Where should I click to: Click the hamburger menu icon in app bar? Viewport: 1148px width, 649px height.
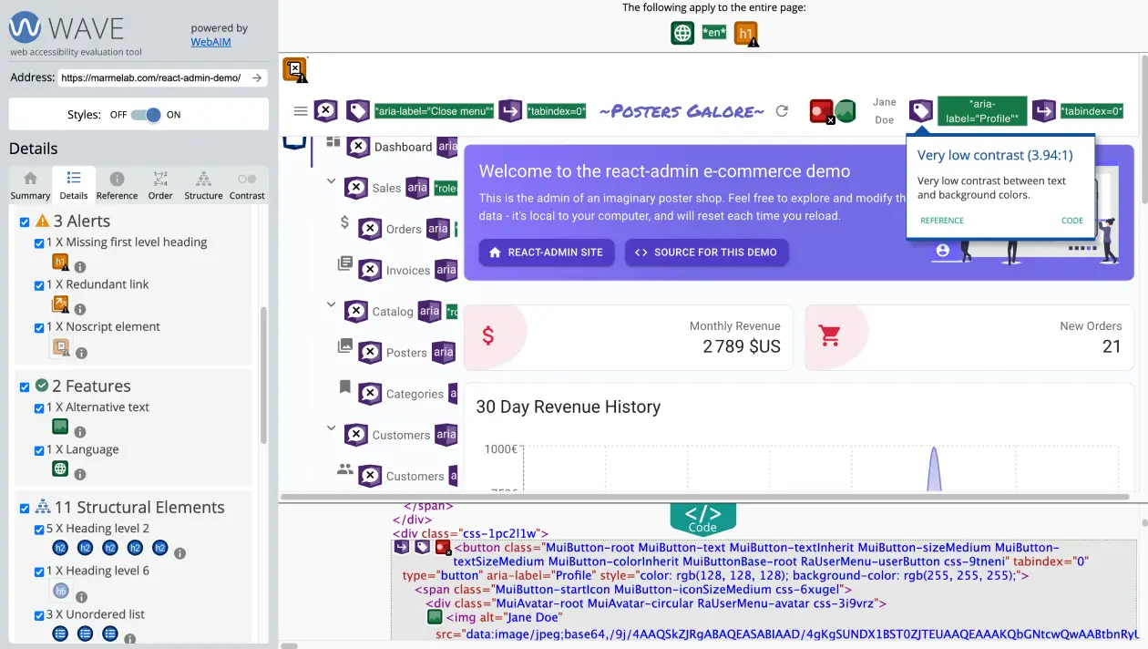[300, 111]
